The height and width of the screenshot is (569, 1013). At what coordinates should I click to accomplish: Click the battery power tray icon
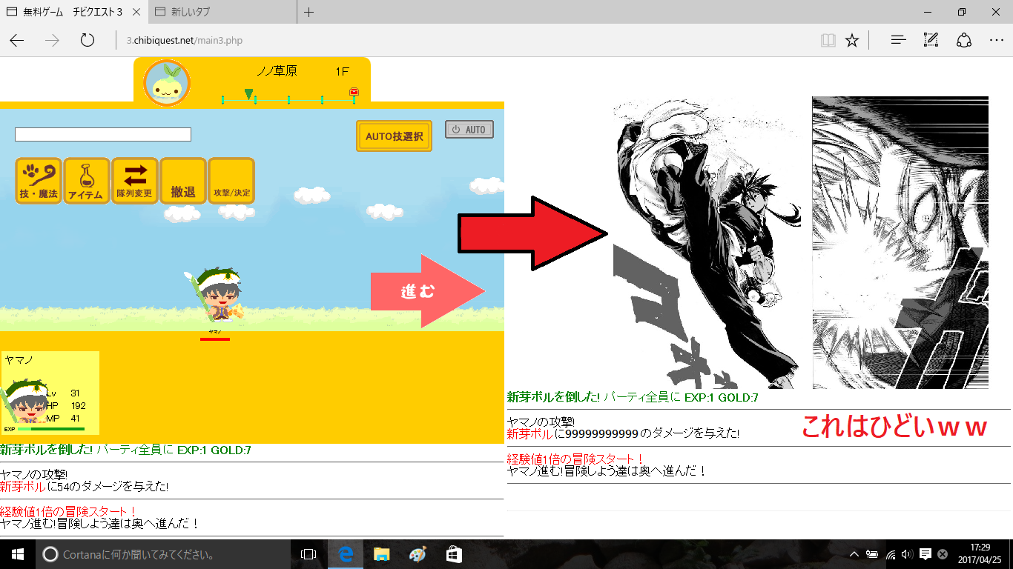click(872, 554)
